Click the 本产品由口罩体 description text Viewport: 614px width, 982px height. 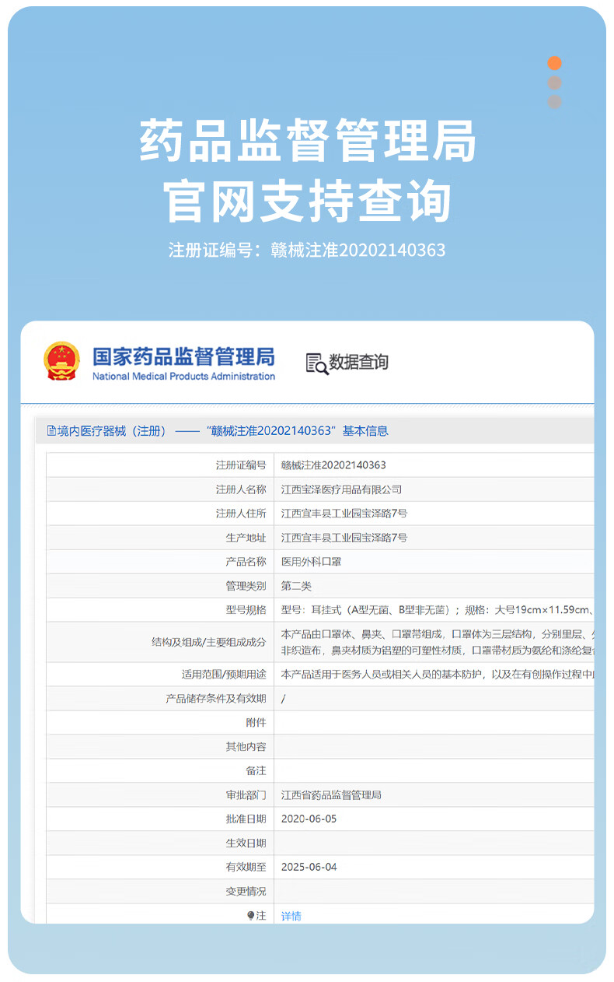pos(438,642)
